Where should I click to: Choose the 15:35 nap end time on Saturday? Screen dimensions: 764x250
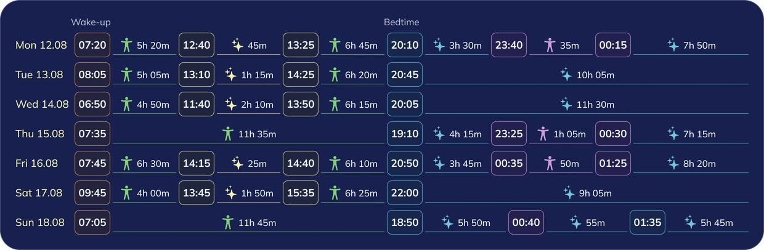[301, 193]
